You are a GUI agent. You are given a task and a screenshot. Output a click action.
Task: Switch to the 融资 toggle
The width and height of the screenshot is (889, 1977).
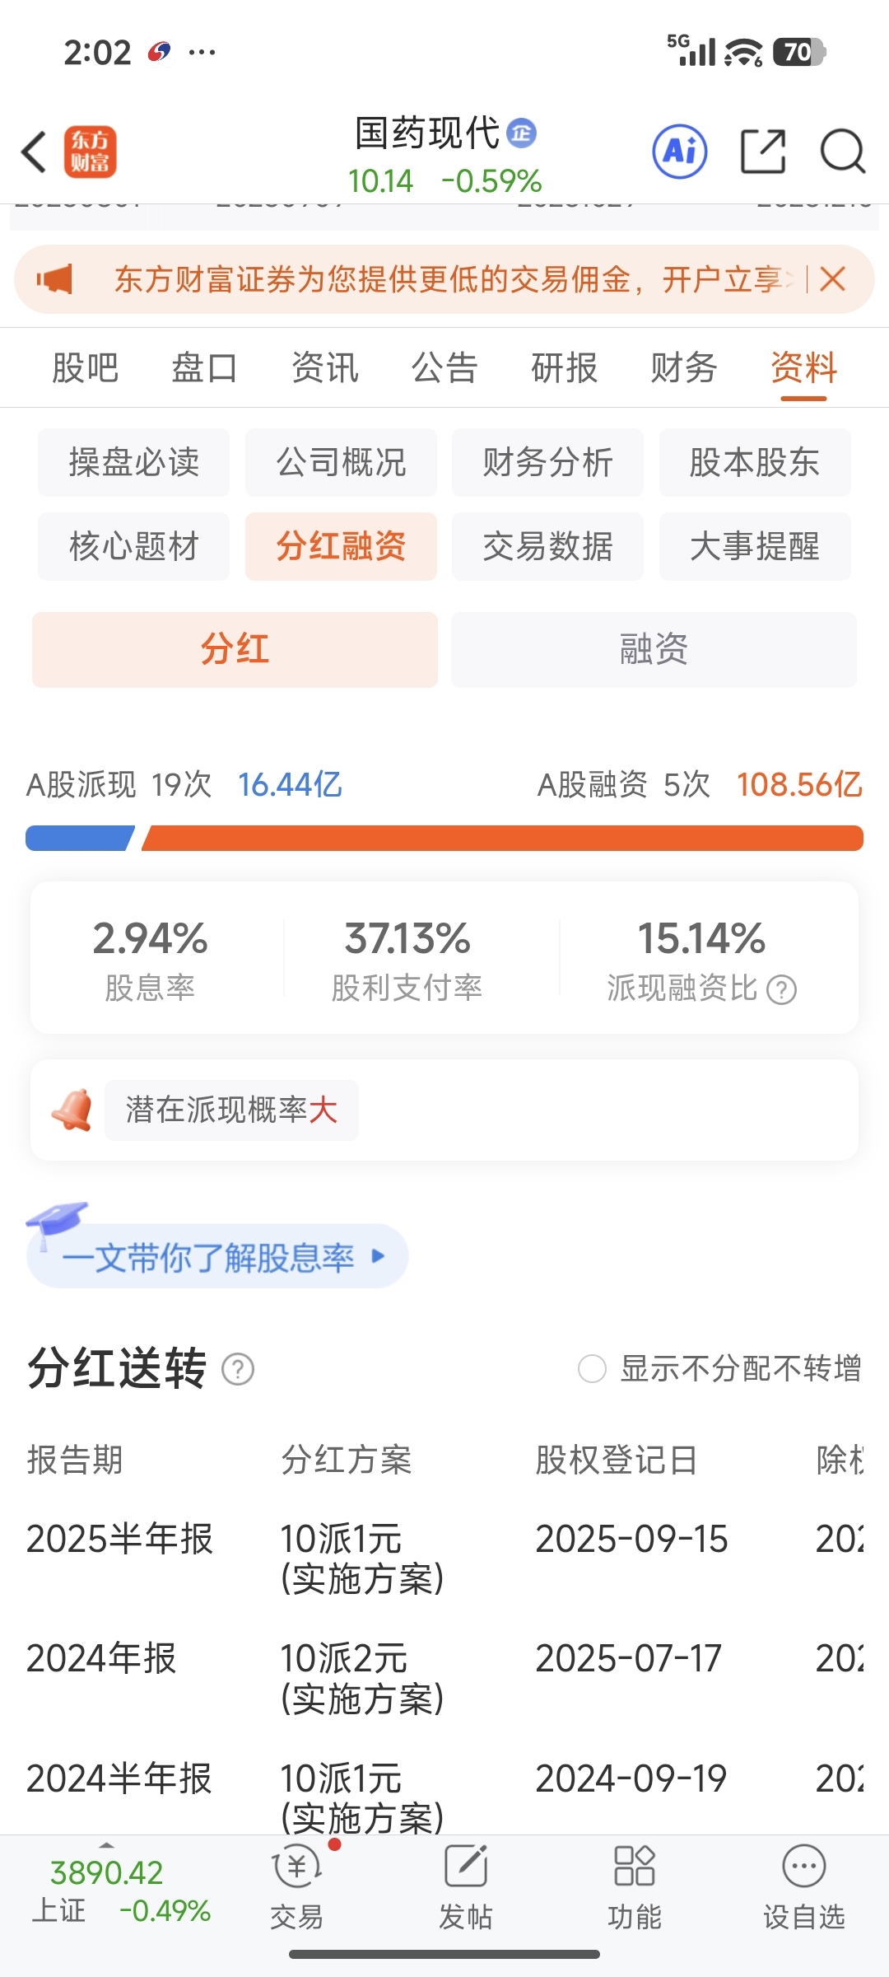[x=654, y=649]
